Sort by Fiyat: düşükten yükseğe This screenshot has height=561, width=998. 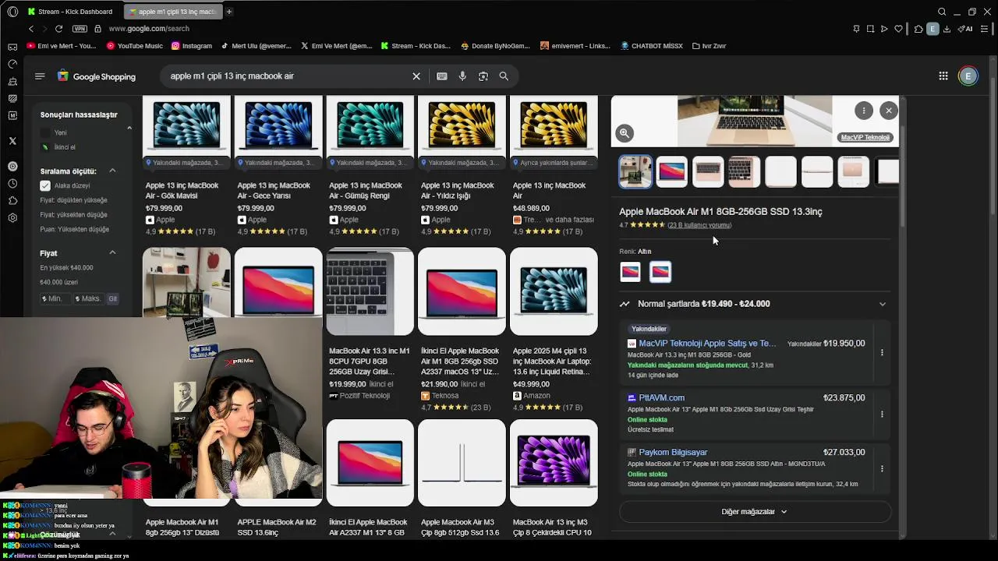tap(74, 200)
